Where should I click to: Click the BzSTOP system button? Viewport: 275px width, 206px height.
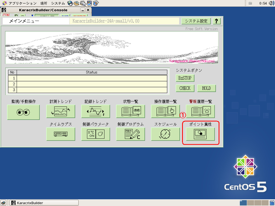click(185, 78)
